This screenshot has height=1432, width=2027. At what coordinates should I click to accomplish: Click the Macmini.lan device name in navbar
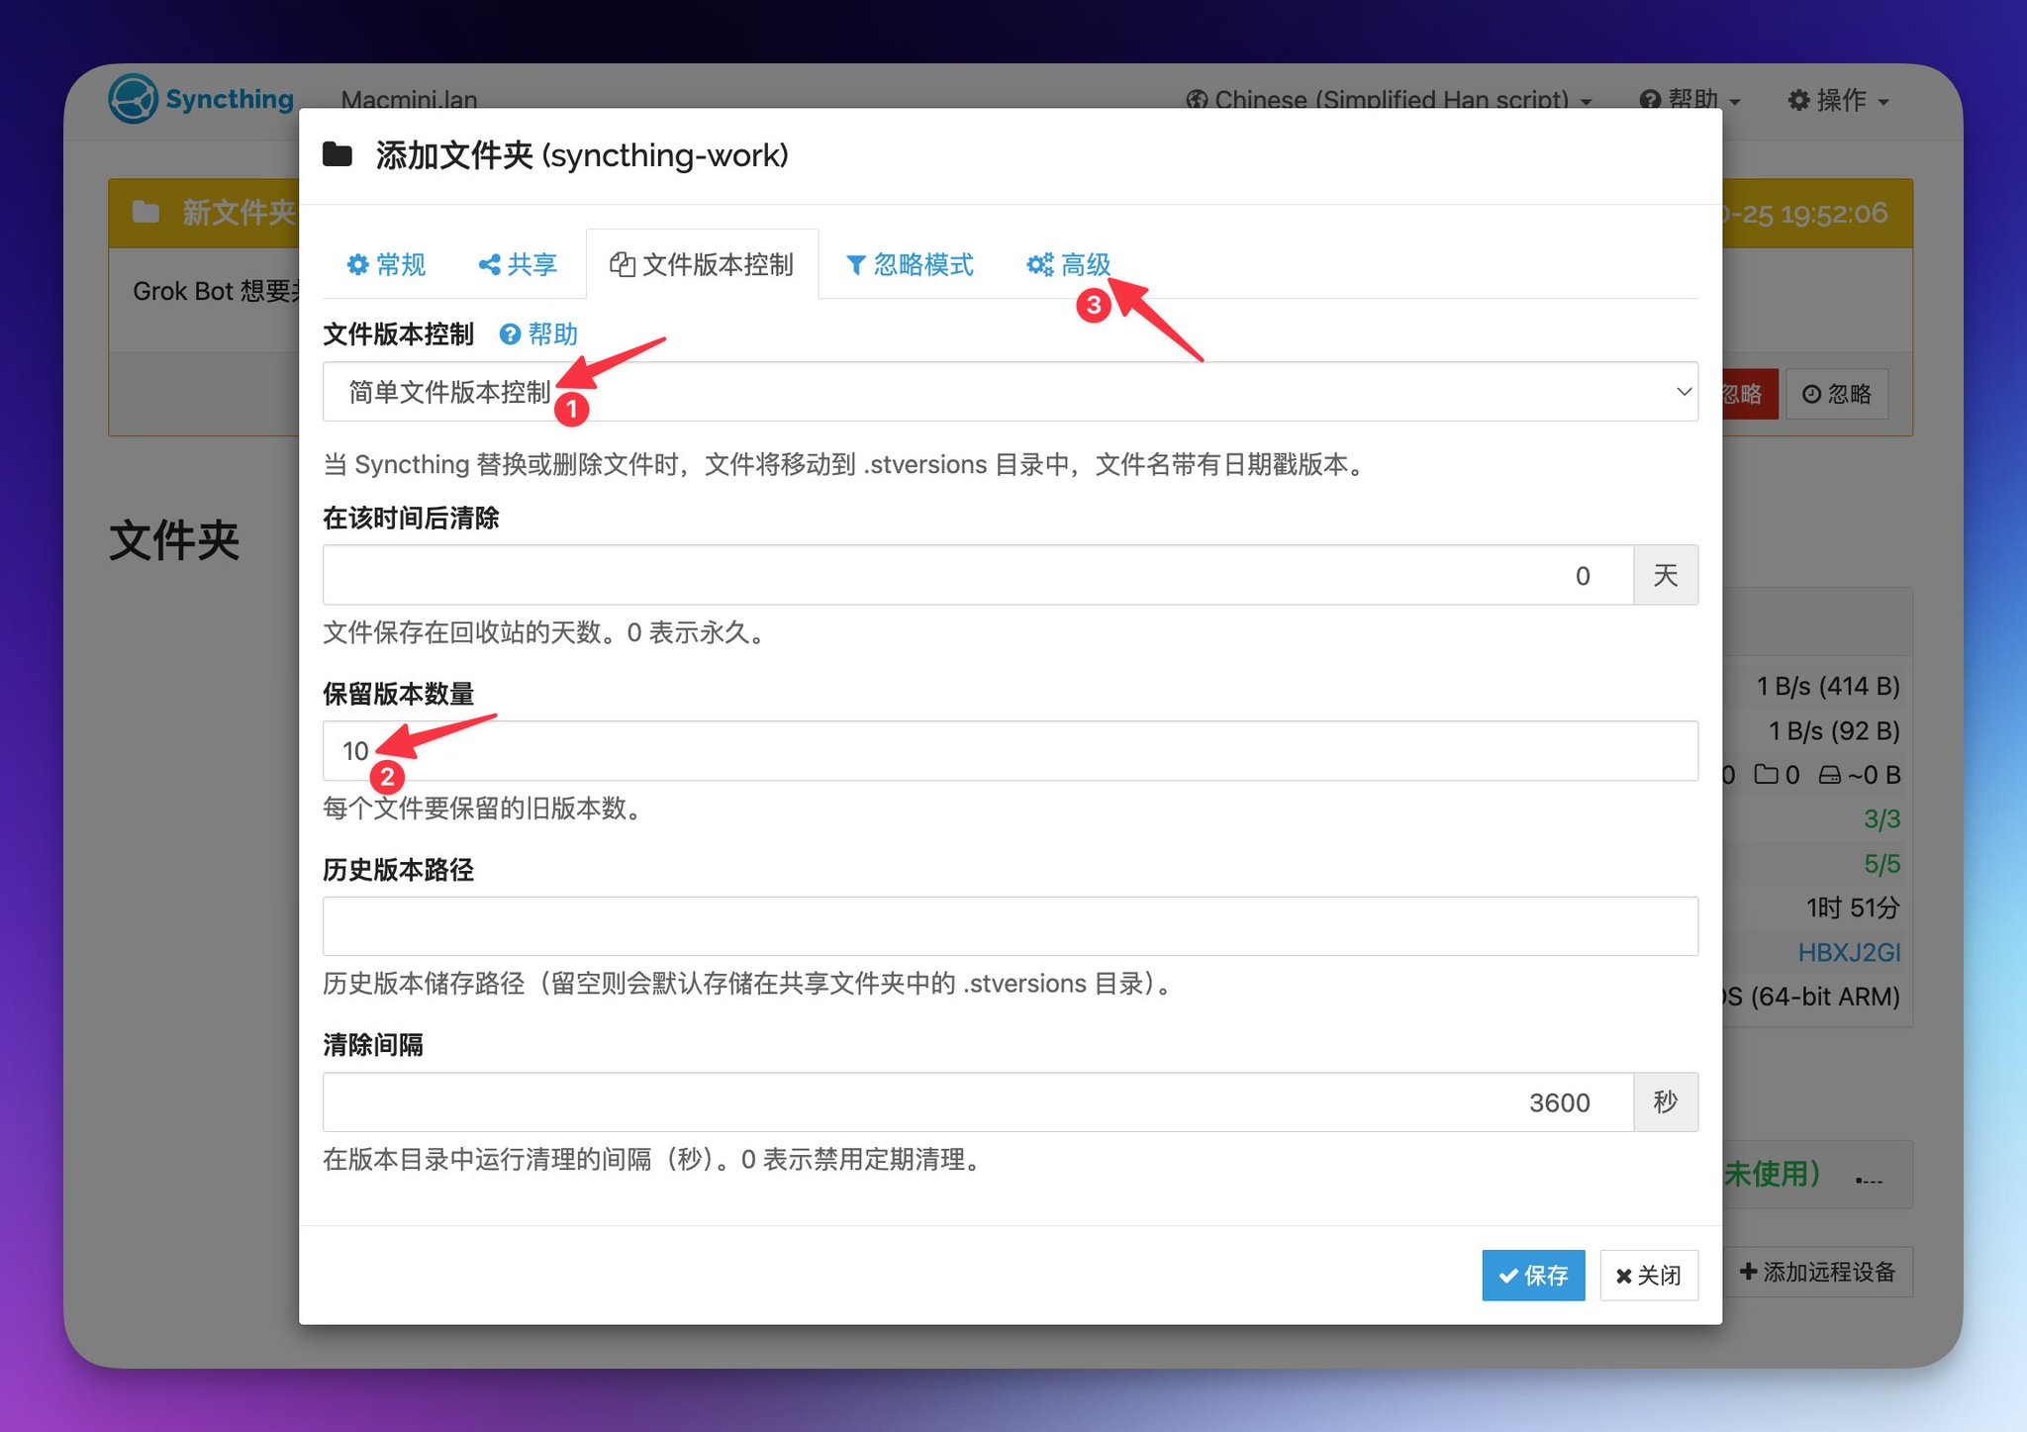(409, 100)
